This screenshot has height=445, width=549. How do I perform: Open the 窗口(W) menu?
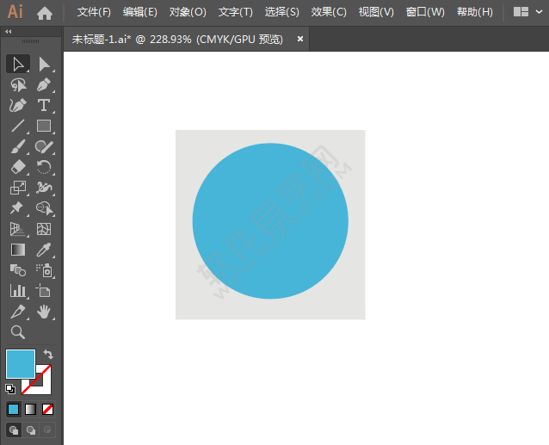pyautogui.click(x=425, y=12)
